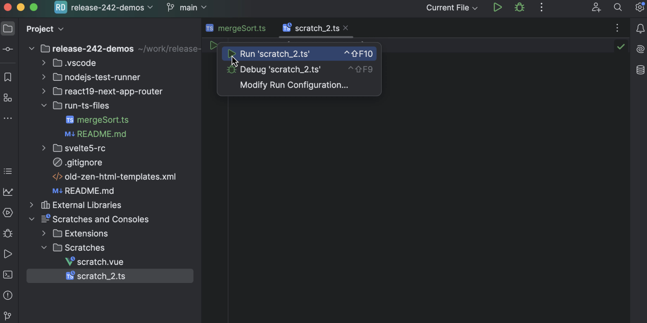
Task: Select the root-level README.md file
Action: coord(83,191)
